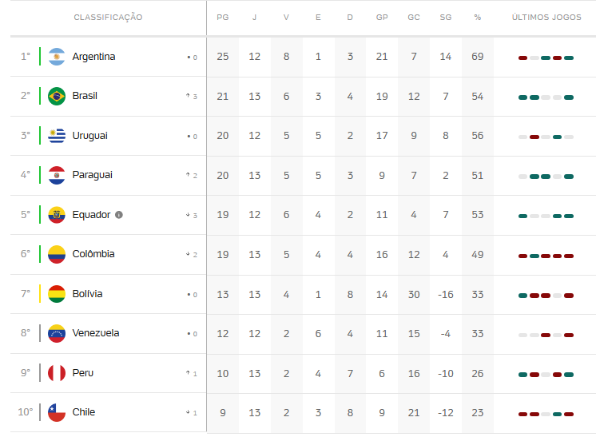Click the Chile flag icon
This screenshot has height=437, width=596.
57,412
